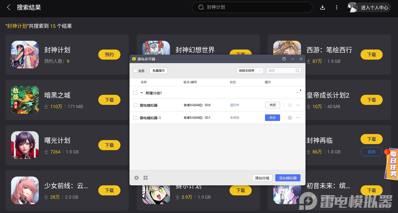
Task: Download 皇帝成长计划2
Action: click(x=372, y=100)
